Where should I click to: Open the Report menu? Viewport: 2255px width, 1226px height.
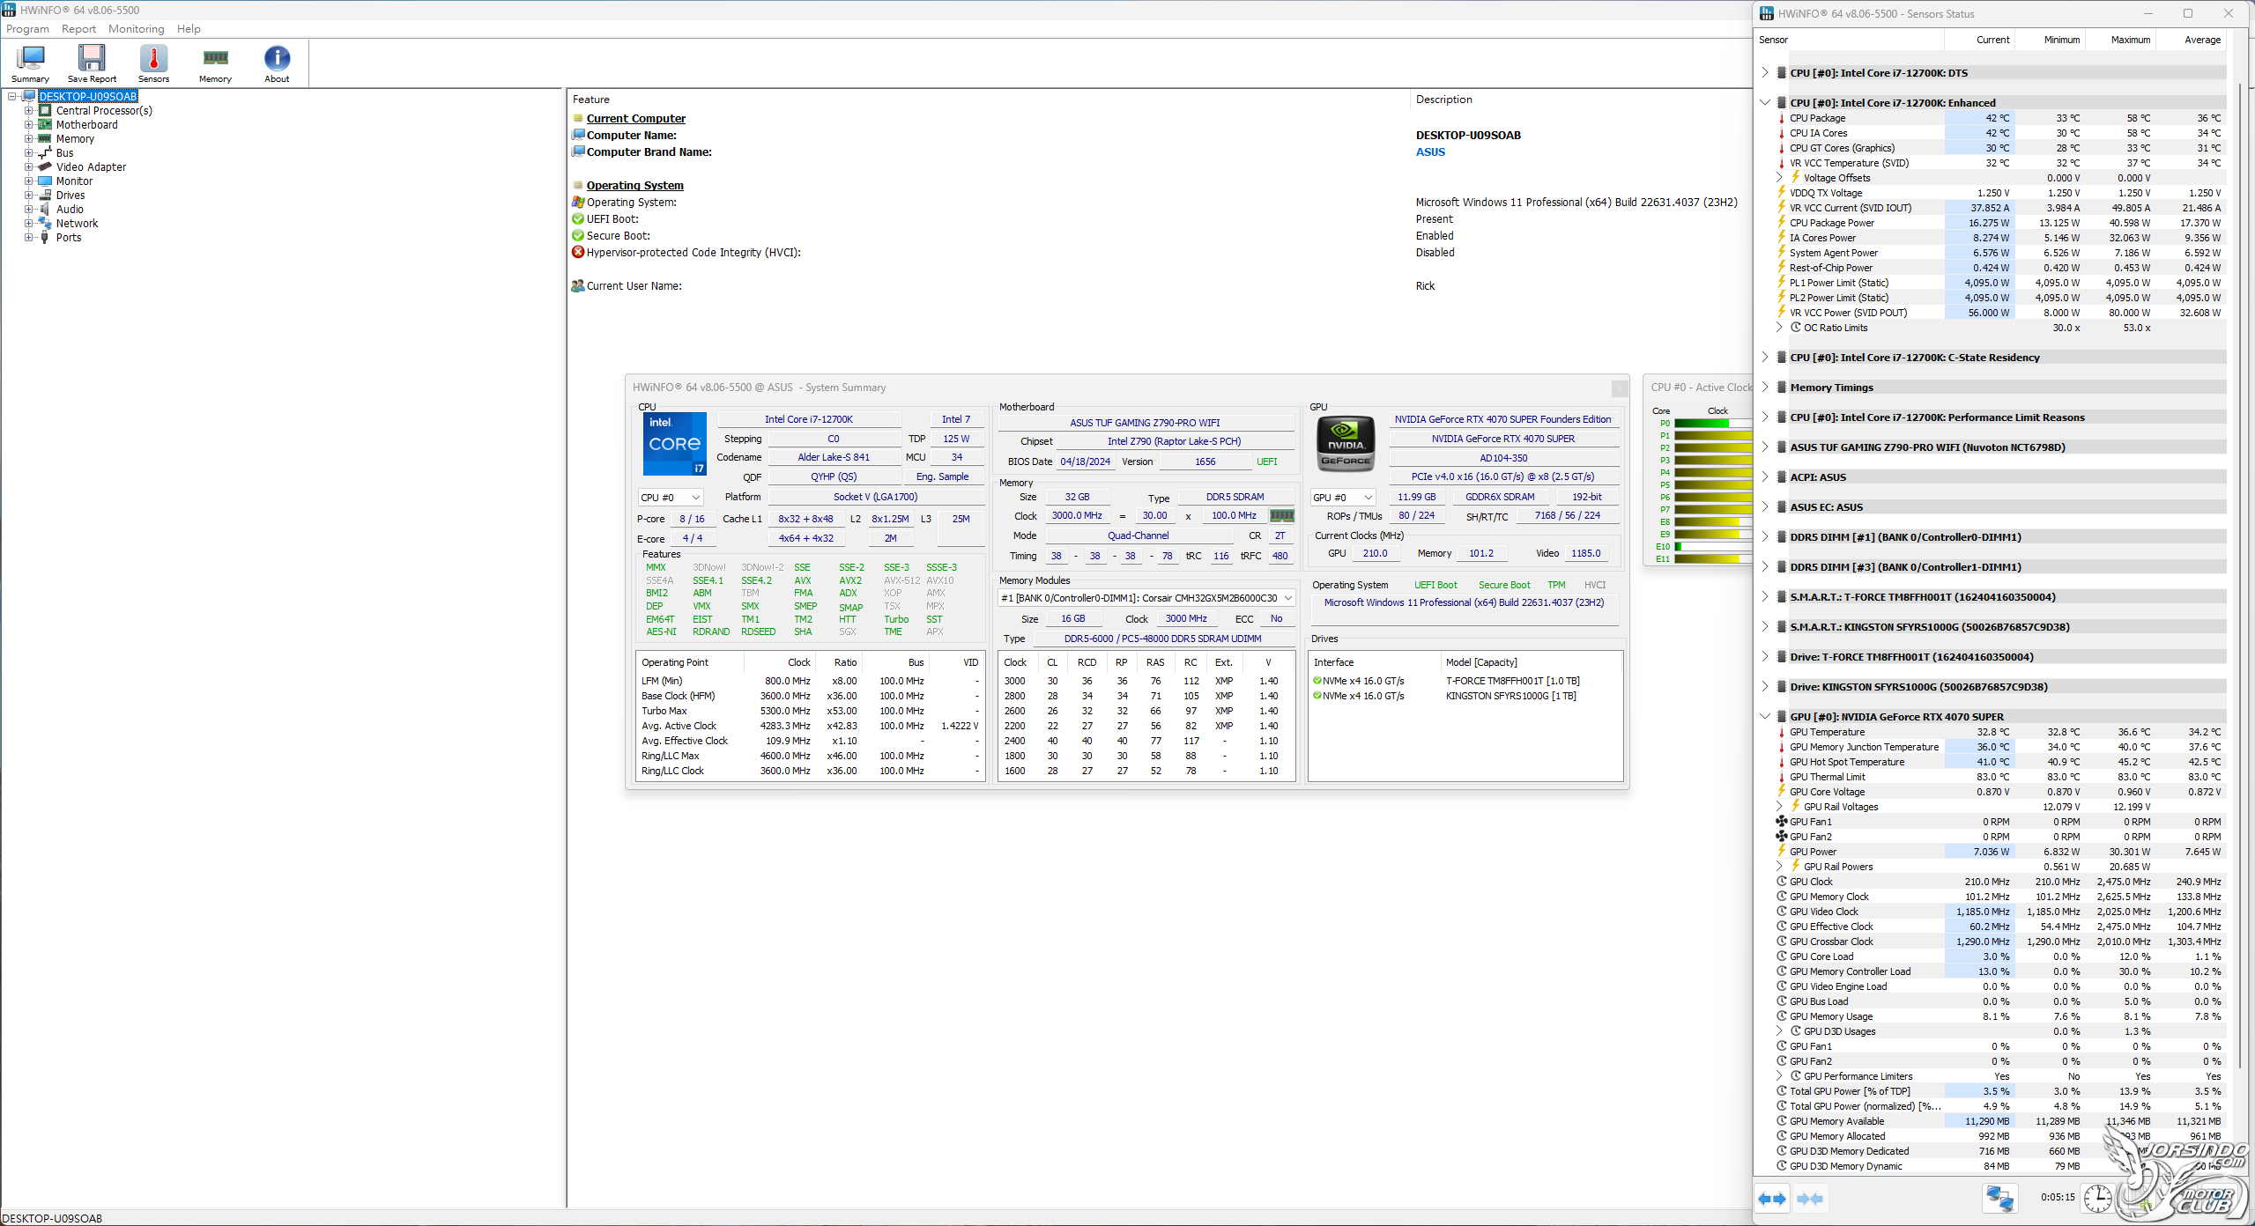pyautogui.click(x=78, y=29)
